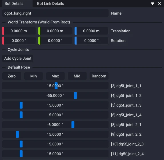The height and width of the screenshot is (160, 164).
Task: Click the [6] dg5f_joint_1_4 label
Action: tap(126, 115)
